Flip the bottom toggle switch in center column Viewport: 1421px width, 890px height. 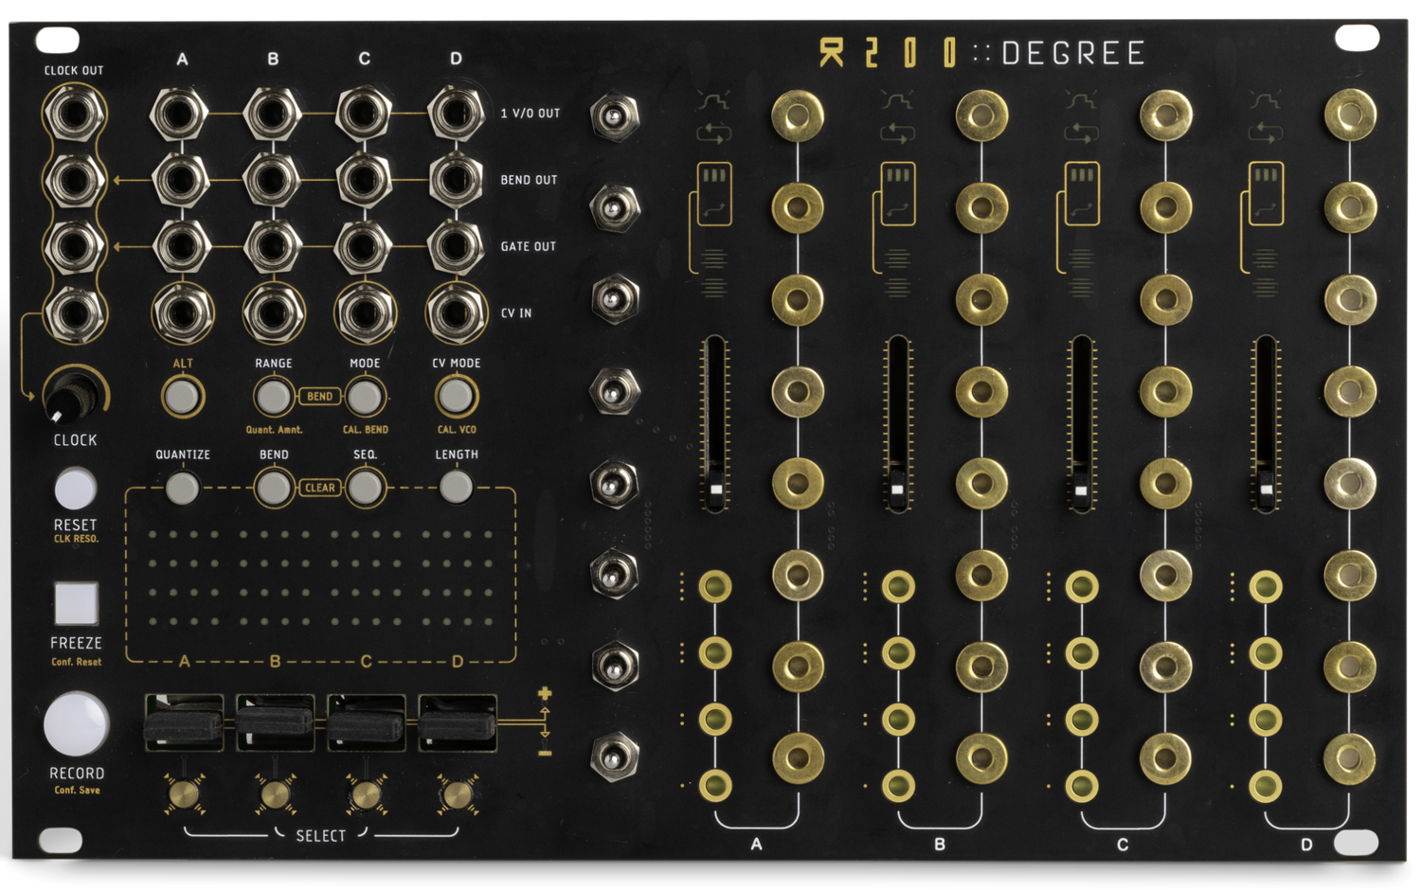tap(614, 756)
